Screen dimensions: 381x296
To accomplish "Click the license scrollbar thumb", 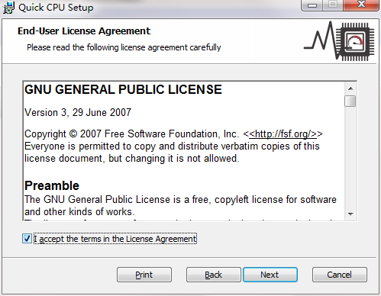I will [x=350, y=101].
